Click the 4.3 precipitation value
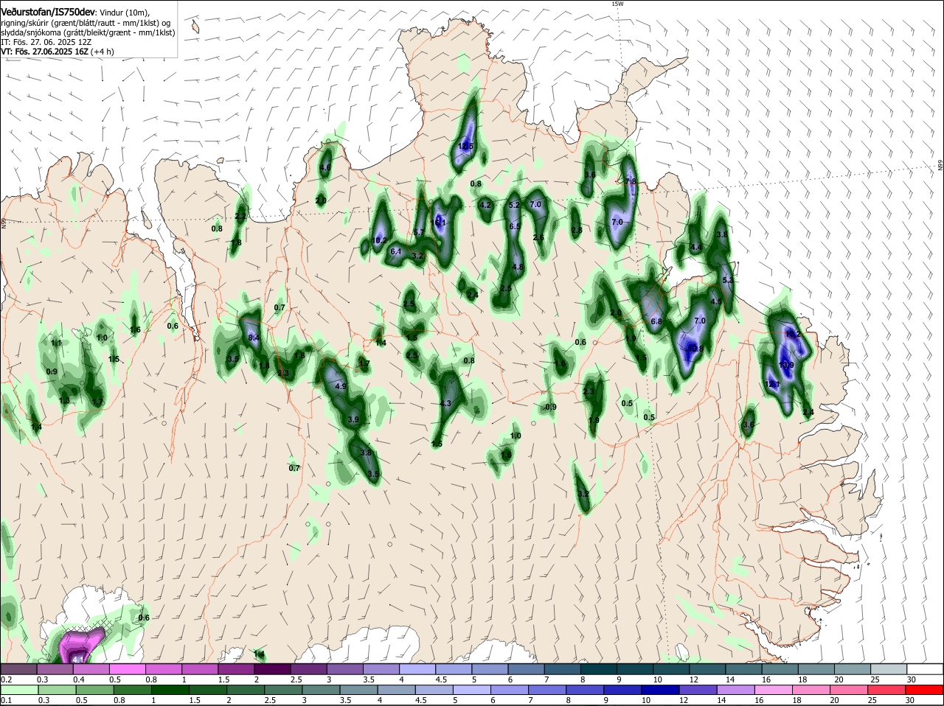 445,404
